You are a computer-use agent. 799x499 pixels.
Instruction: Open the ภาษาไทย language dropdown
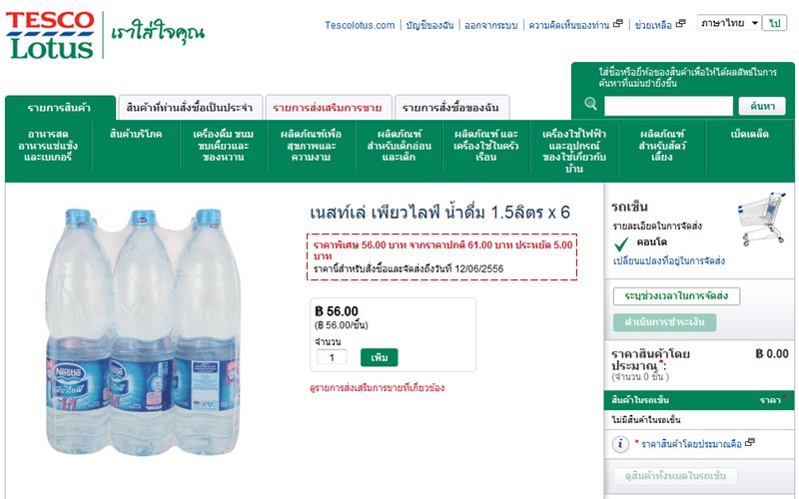pos(729,23)
